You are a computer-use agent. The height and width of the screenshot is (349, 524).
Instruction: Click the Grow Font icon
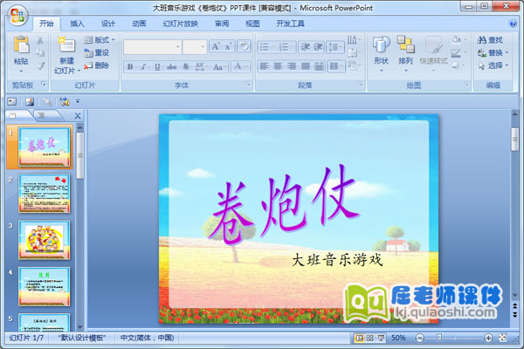pyautogui.click(x=216, y=46)
